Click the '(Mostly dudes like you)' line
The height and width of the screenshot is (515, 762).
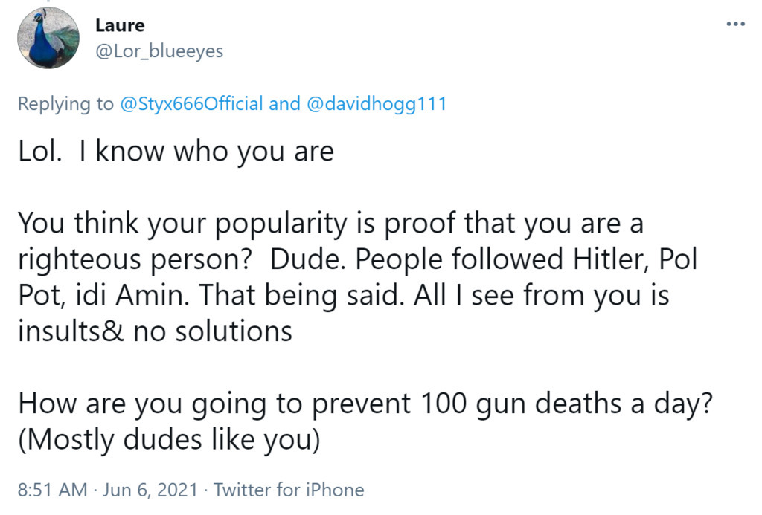coord(169,440)
